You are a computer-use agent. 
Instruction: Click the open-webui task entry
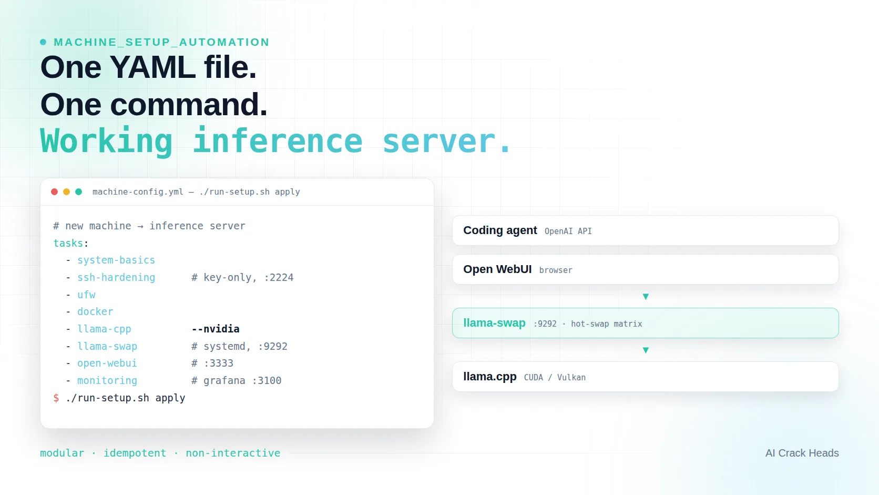click(107, 363)
